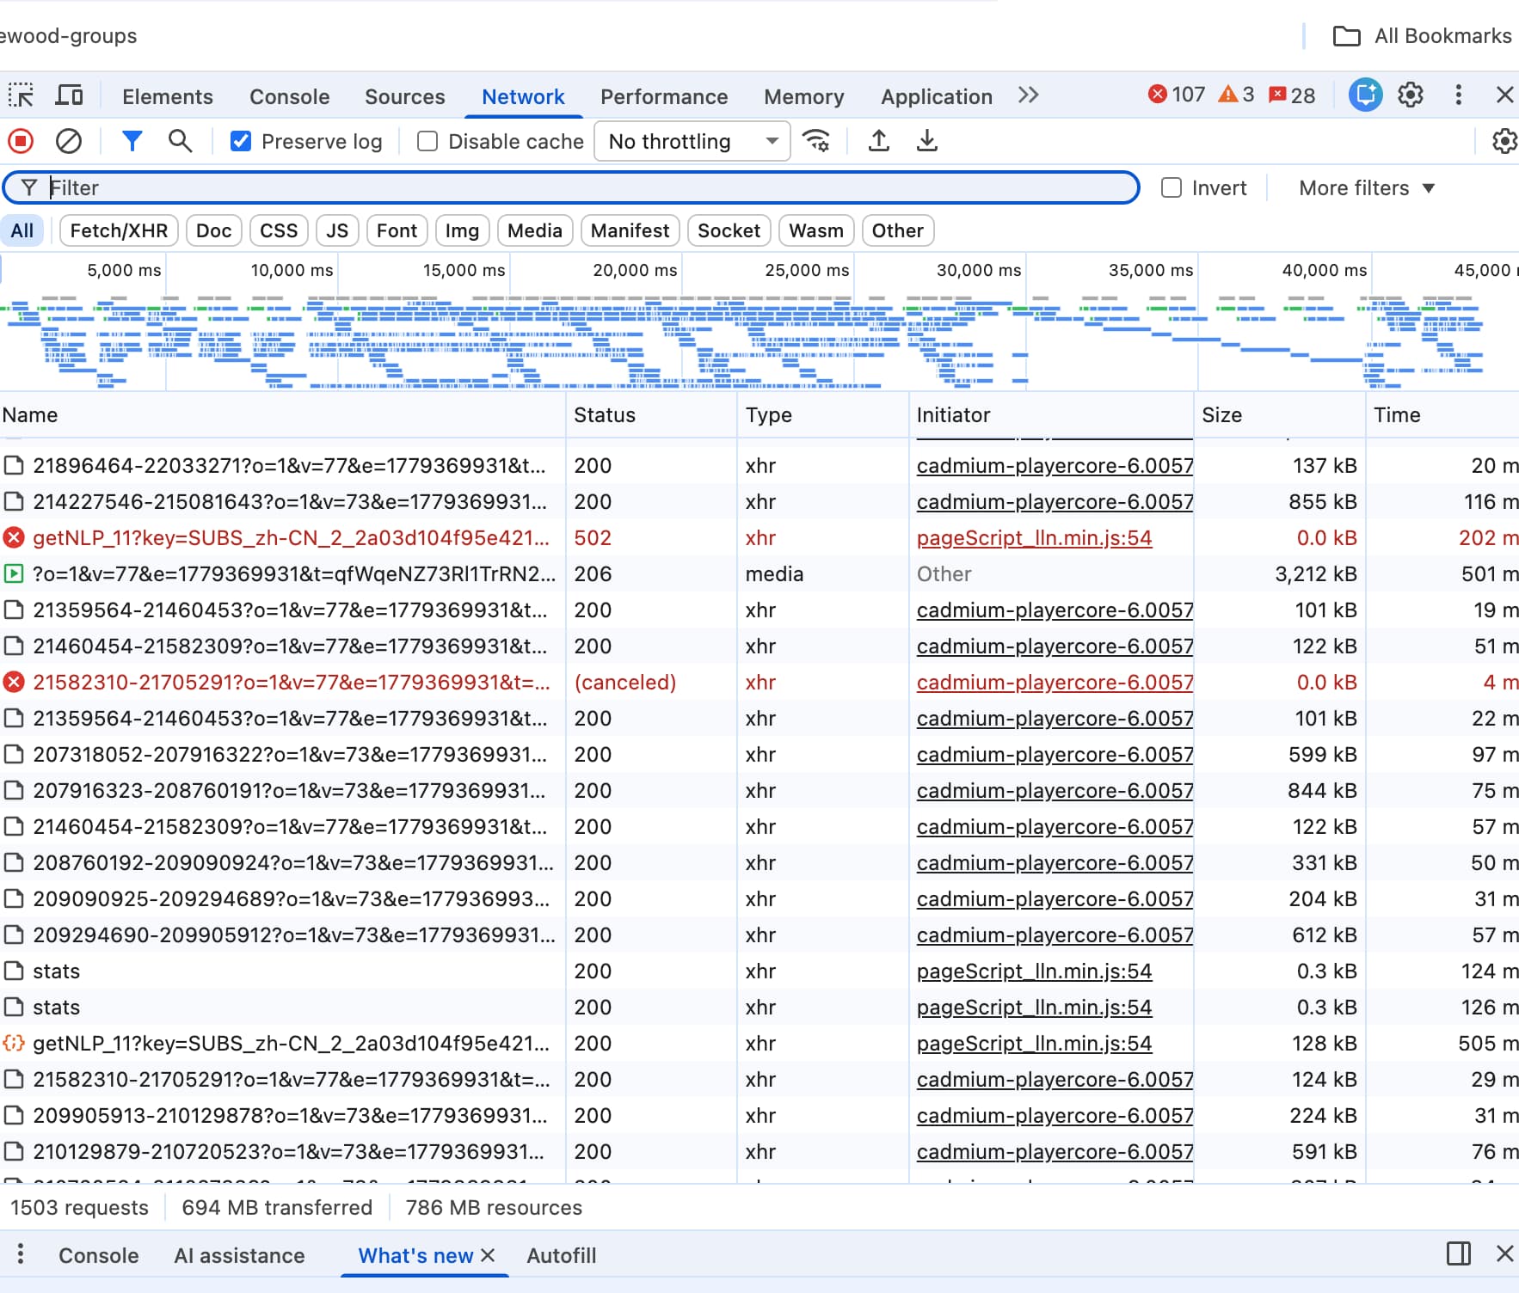The height and width of the screenshot is (1293, 1519).
Task: Toggle device toolbar icon
Action: click(x=69, y=95)
